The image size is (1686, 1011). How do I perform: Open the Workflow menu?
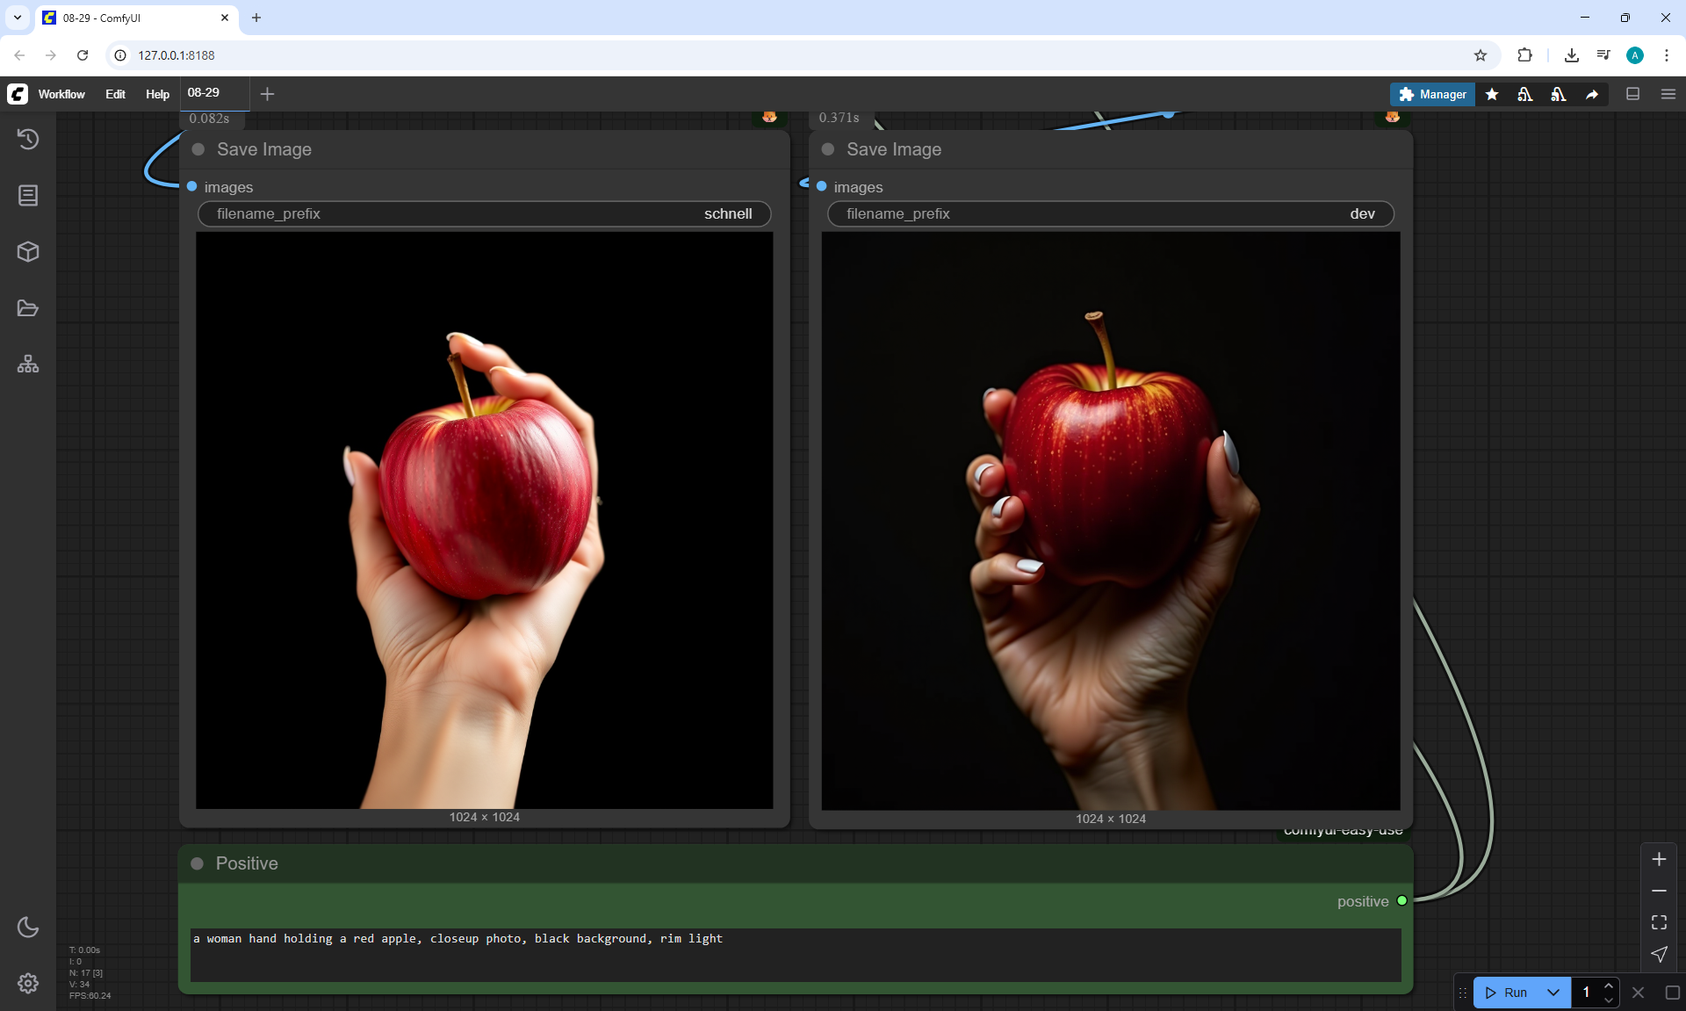(x=61, y=94)
